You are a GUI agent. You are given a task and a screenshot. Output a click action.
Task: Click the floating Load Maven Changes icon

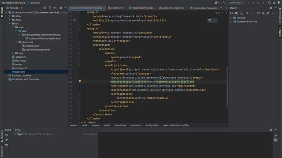pos(210,21)
